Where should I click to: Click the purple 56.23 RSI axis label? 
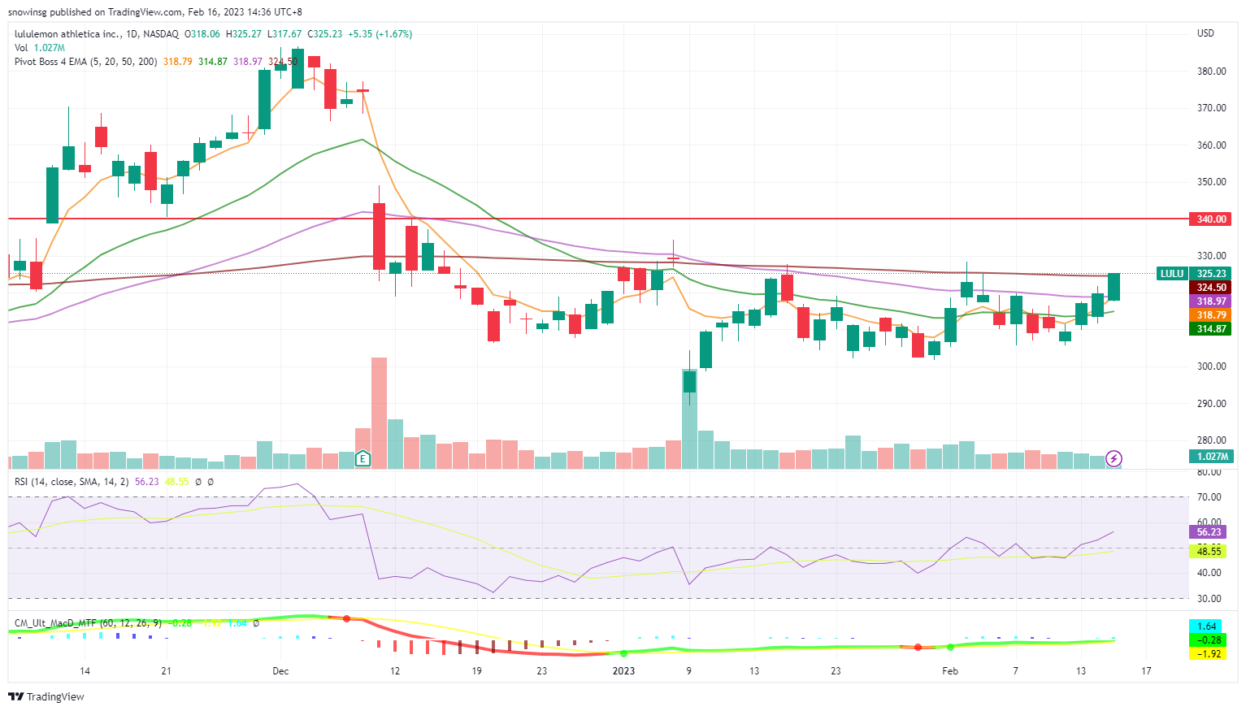1209,532
